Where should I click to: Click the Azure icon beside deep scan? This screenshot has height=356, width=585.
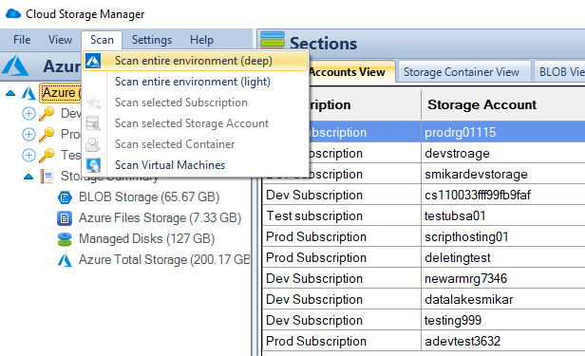pos(93,61)
